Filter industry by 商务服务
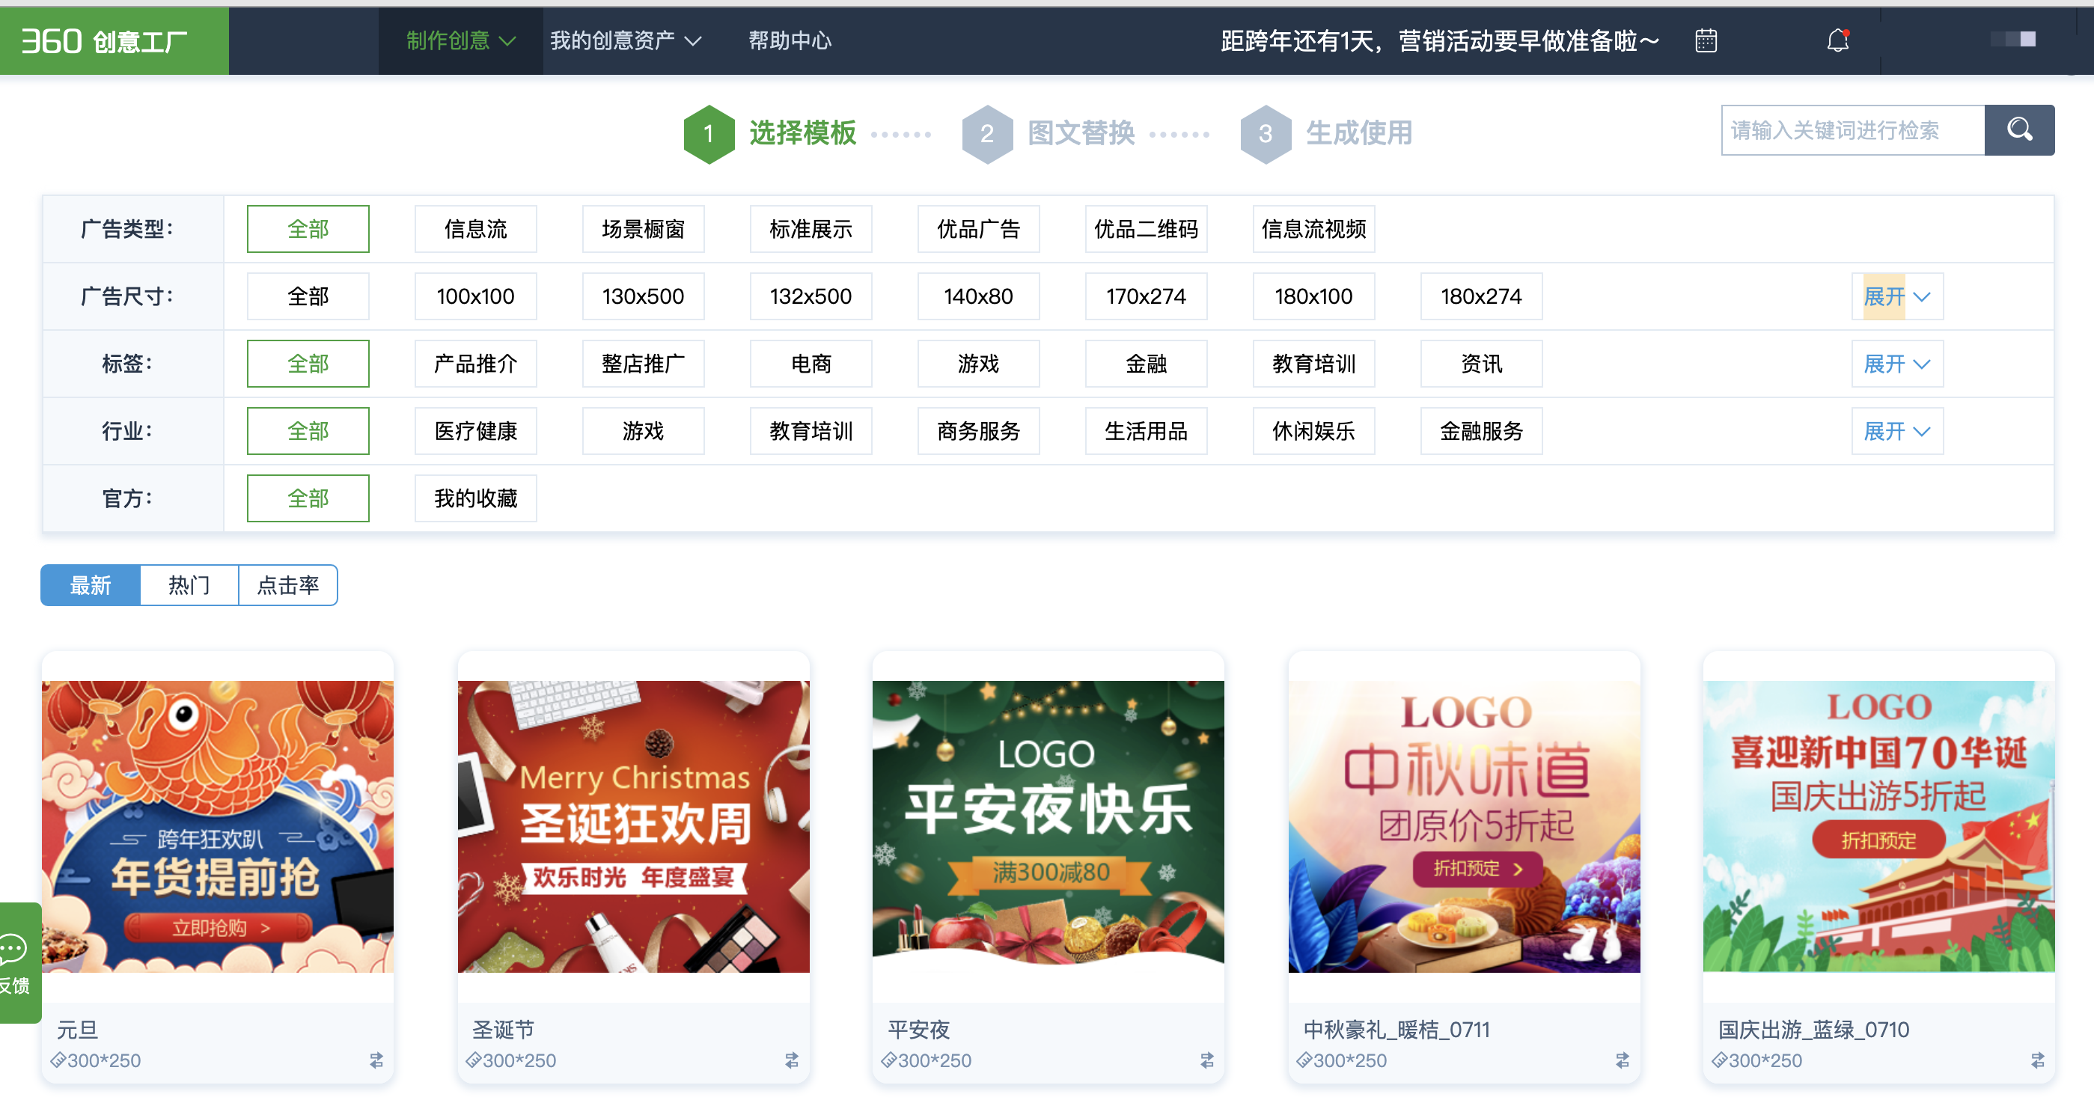2094x1100 pixels. tap(978, 432)
